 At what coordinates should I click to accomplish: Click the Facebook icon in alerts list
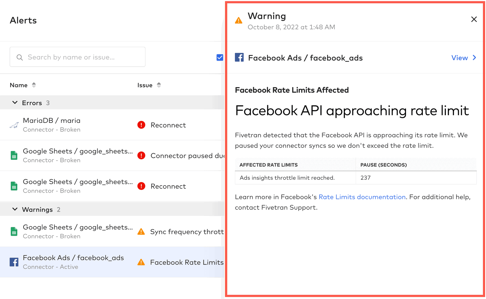coord(14,262)
